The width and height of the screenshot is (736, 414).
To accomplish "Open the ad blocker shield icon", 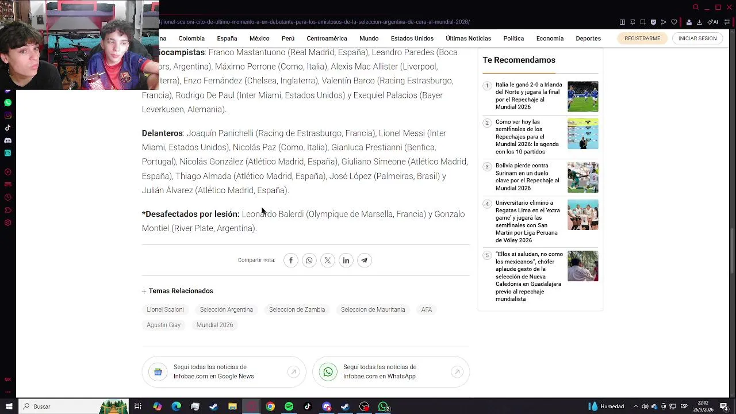I will point(653,22).
